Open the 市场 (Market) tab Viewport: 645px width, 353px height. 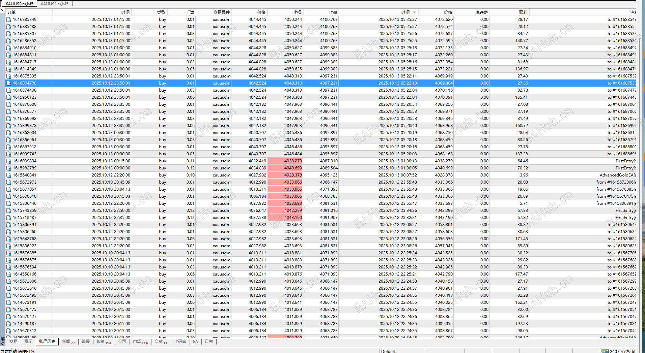click(140, 342)
